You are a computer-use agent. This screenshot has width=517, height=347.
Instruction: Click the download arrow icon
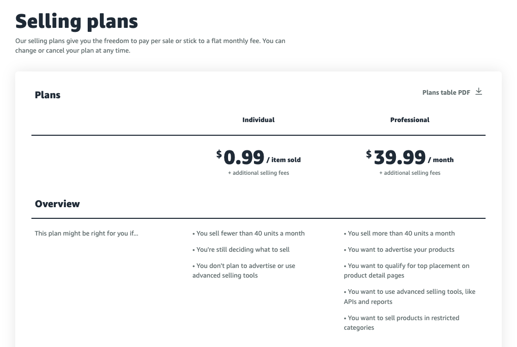click(x=479, y=92)
